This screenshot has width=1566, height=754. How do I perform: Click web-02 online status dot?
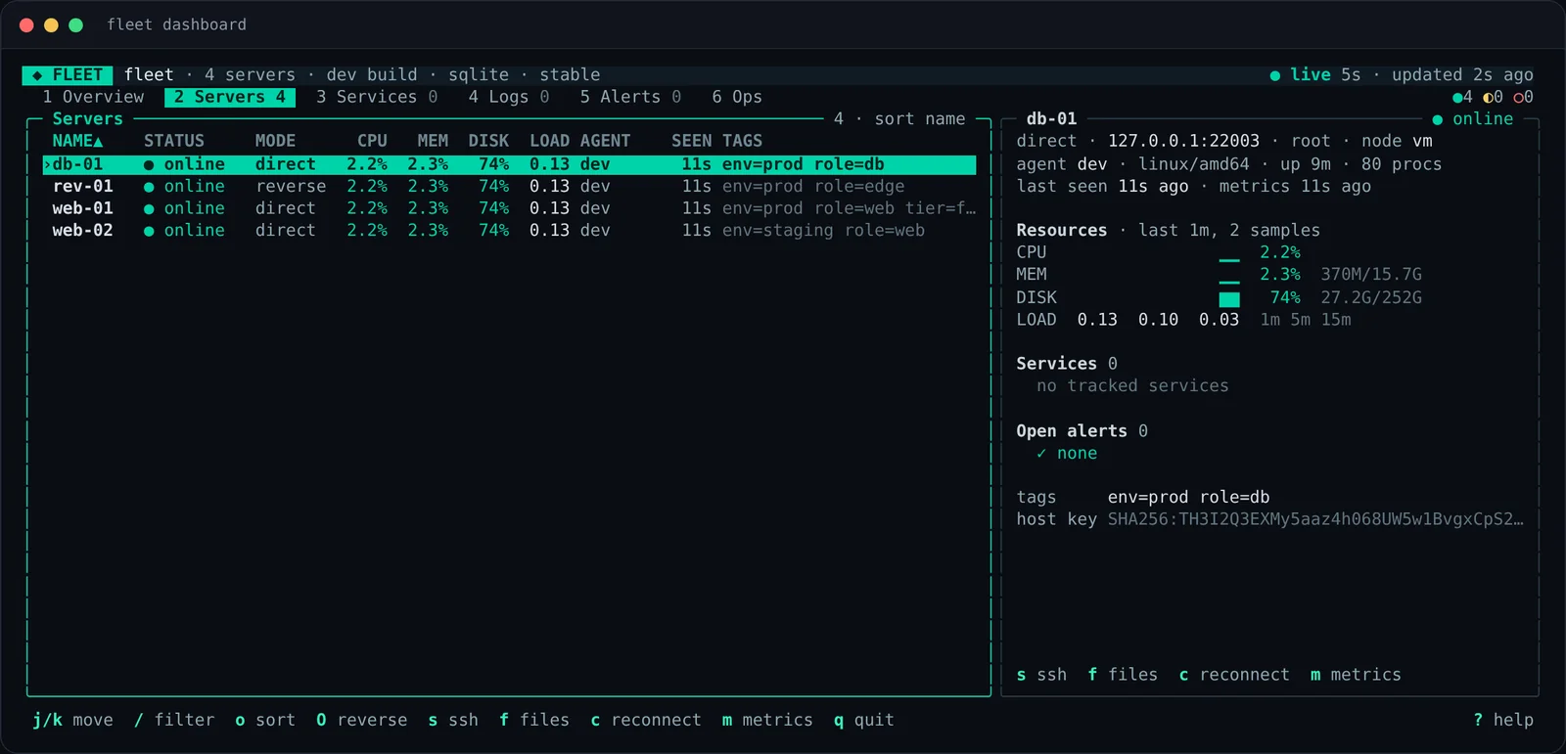(149, 231)
